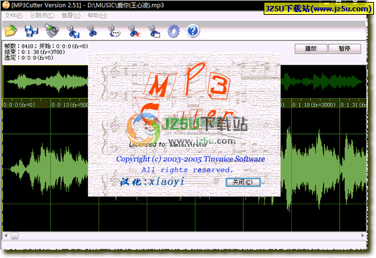Click the Licensed to: Administrator text
This screenshot has width=376, height=258.
pyautogui.click(x=168, y=144)
